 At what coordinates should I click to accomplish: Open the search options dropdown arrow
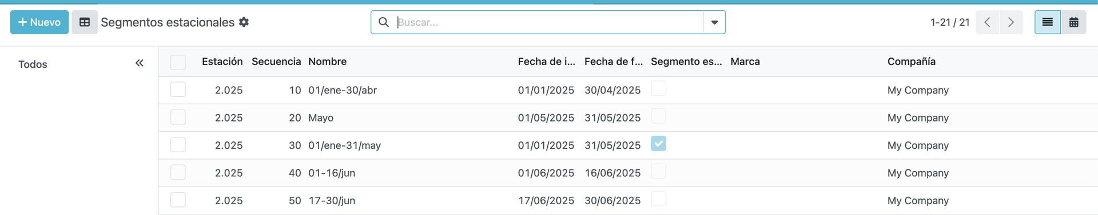click(x=714, y=22)
